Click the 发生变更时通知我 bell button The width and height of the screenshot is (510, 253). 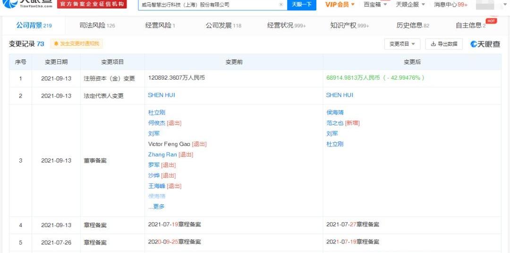pos(76,44)
